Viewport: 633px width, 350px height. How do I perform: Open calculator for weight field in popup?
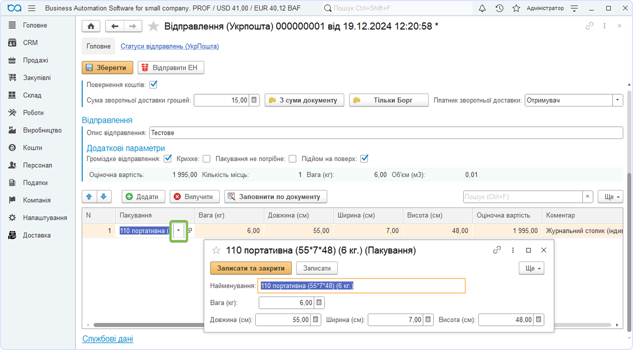319,303
